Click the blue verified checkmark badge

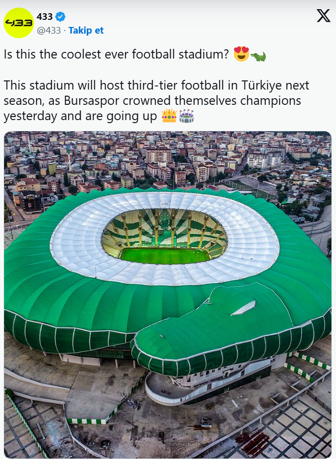pos(60,17)
